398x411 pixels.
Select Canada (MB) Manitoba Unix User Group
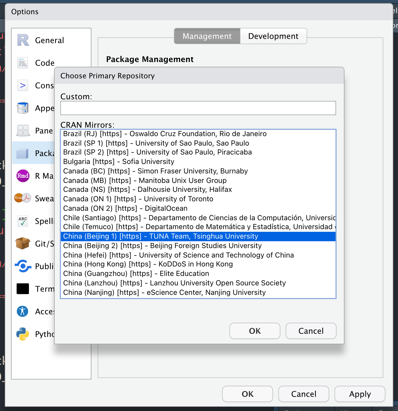pyautogui.click(x=198, y=181)
